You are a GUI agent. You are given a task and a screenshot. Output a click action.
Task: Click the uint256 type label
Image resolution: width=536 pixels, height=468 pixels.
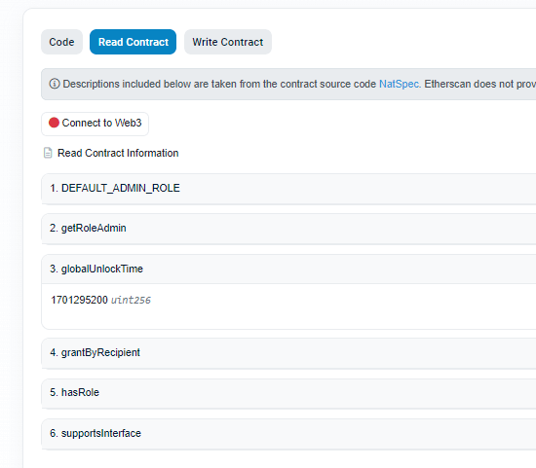point(131,300)
